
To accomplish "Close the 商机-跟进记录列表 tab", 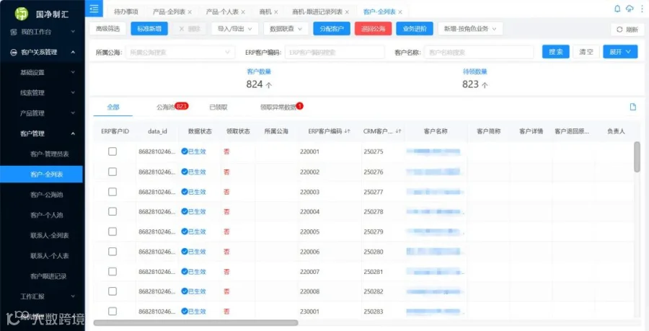I will coord(347,12).
